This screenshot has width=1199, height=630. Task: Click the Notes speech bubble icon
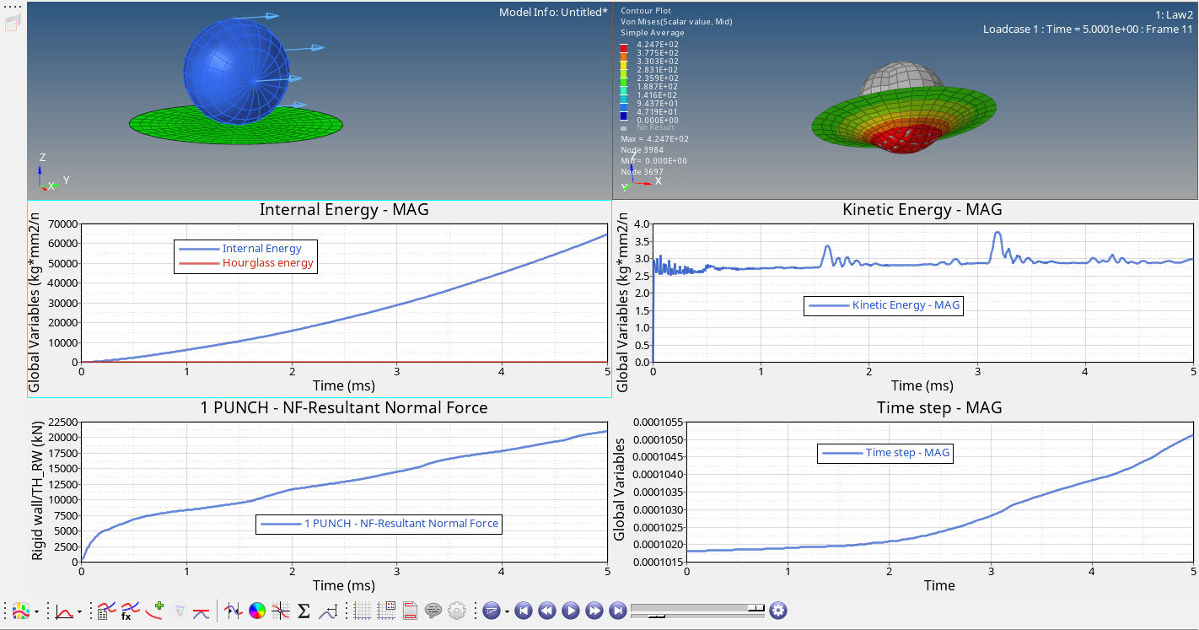click(x=434, y=611)
